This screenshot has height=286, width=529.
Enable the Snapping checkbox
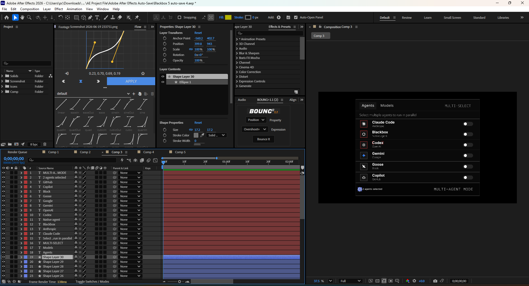click(179, 17)
